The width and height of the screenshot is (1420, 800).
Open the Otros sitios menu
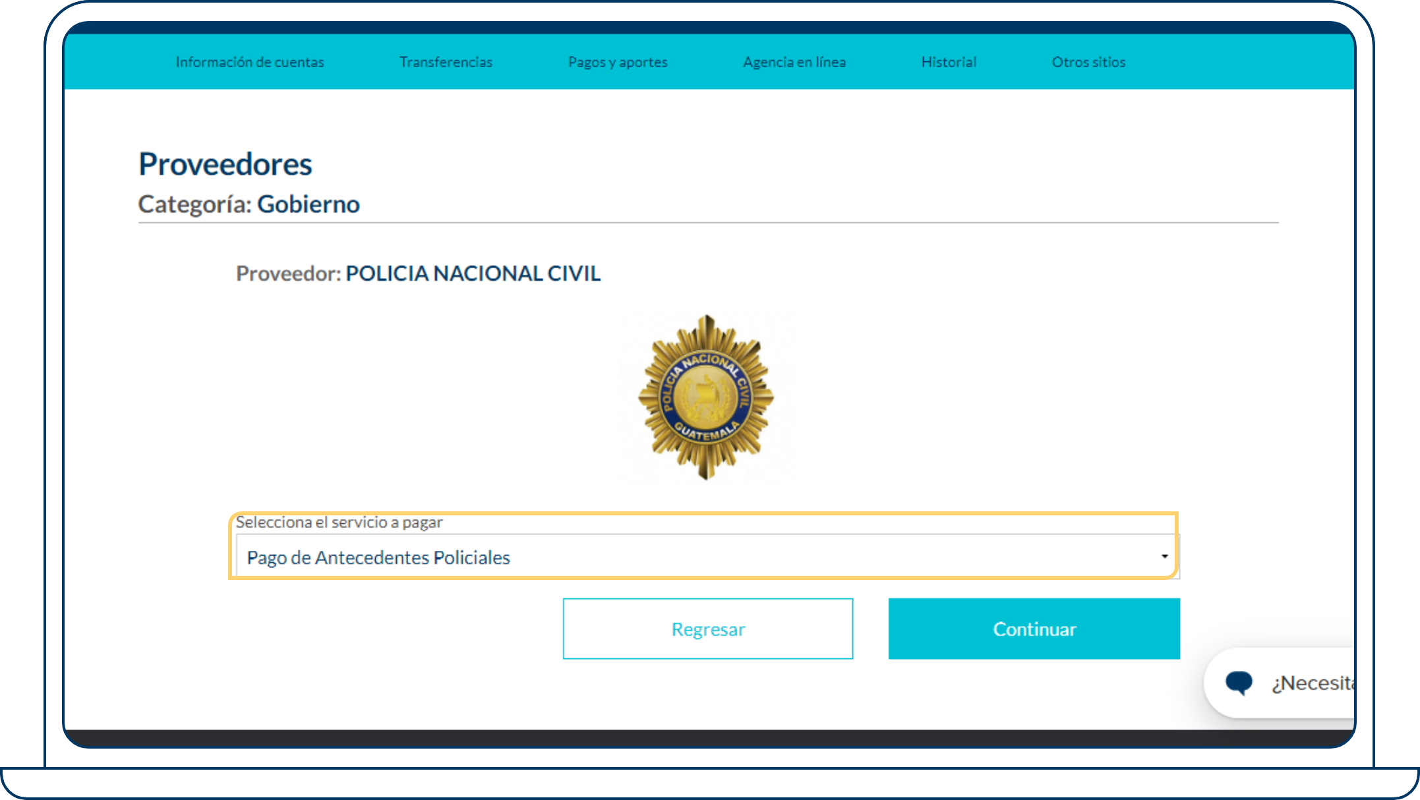(x=1088, y=62)
